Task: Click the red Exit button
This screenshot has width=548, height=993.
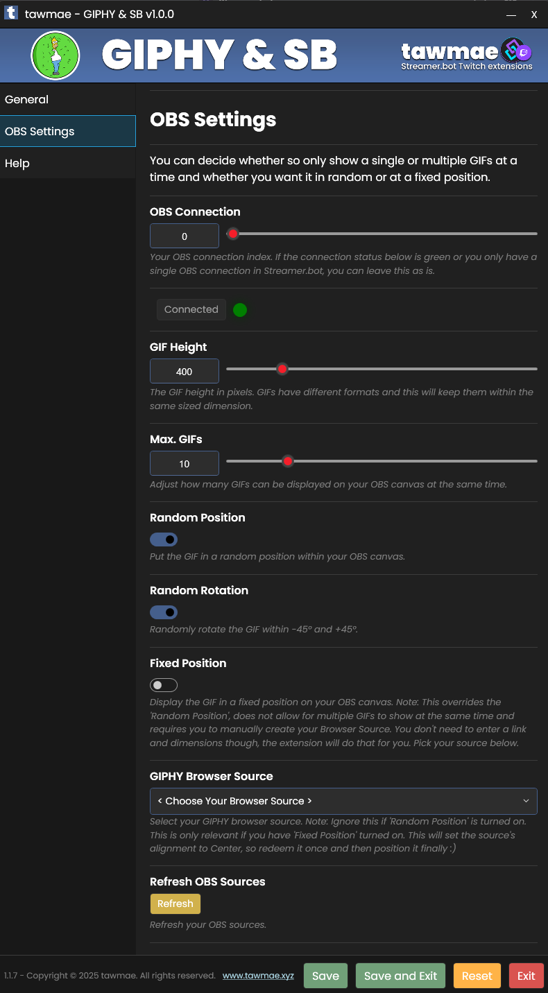Action: 526,976
